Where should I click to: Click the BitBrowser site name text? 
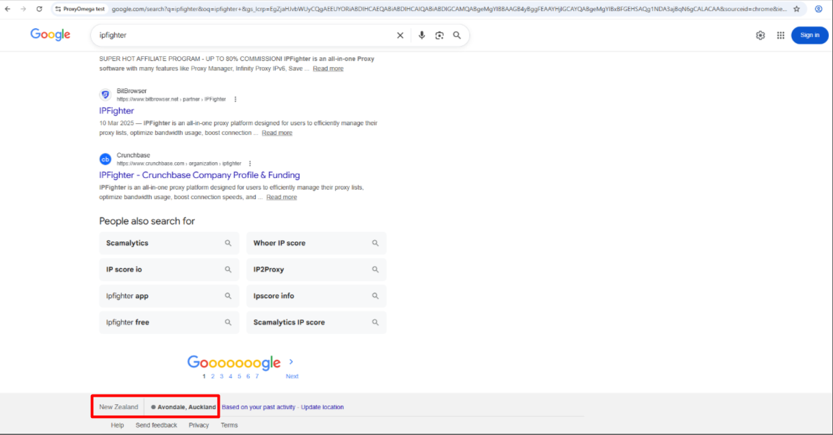point(131,91)
